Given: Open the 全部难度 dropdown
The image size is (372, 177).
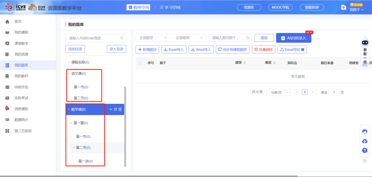Looking at the screenshot, I should coord(189,38).
